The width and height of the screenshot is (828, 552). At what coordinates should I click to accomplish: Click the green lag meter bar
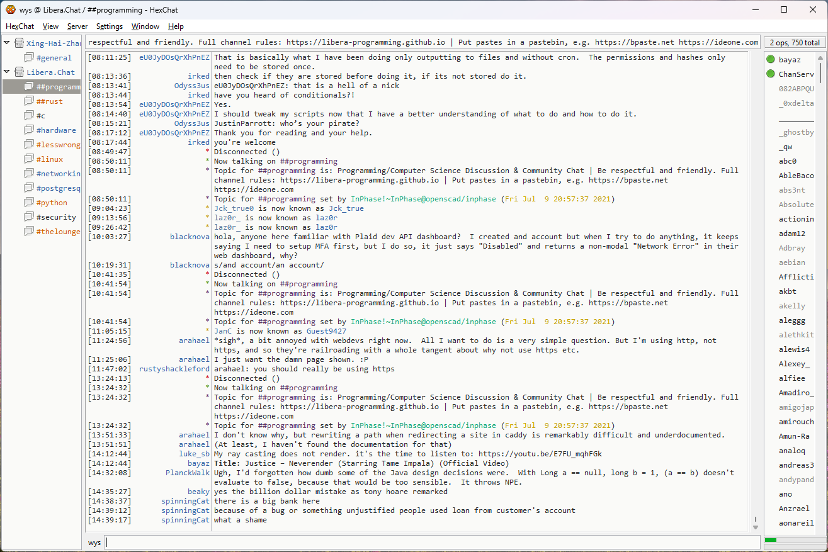[x=771, y=540]
